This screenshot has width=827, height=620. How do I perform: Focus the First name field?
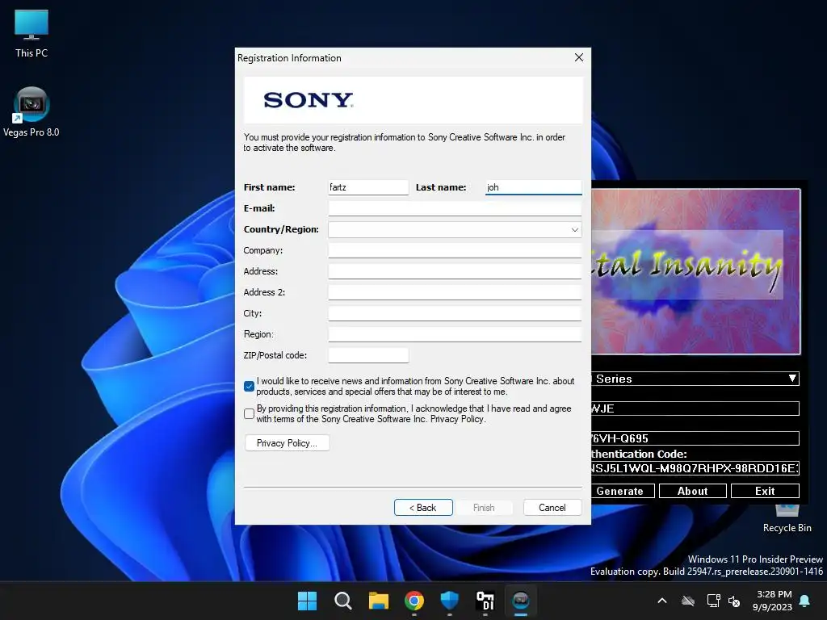click(x=368, y=187)
